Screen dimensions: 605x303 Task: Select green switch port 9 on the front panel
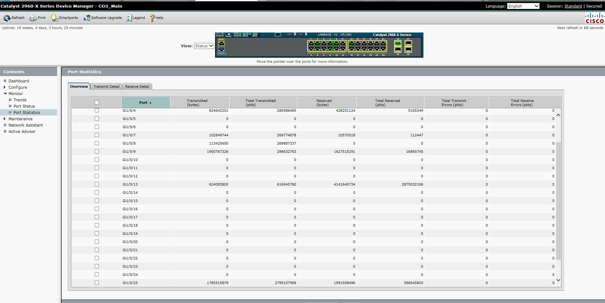tap(336, 43)
